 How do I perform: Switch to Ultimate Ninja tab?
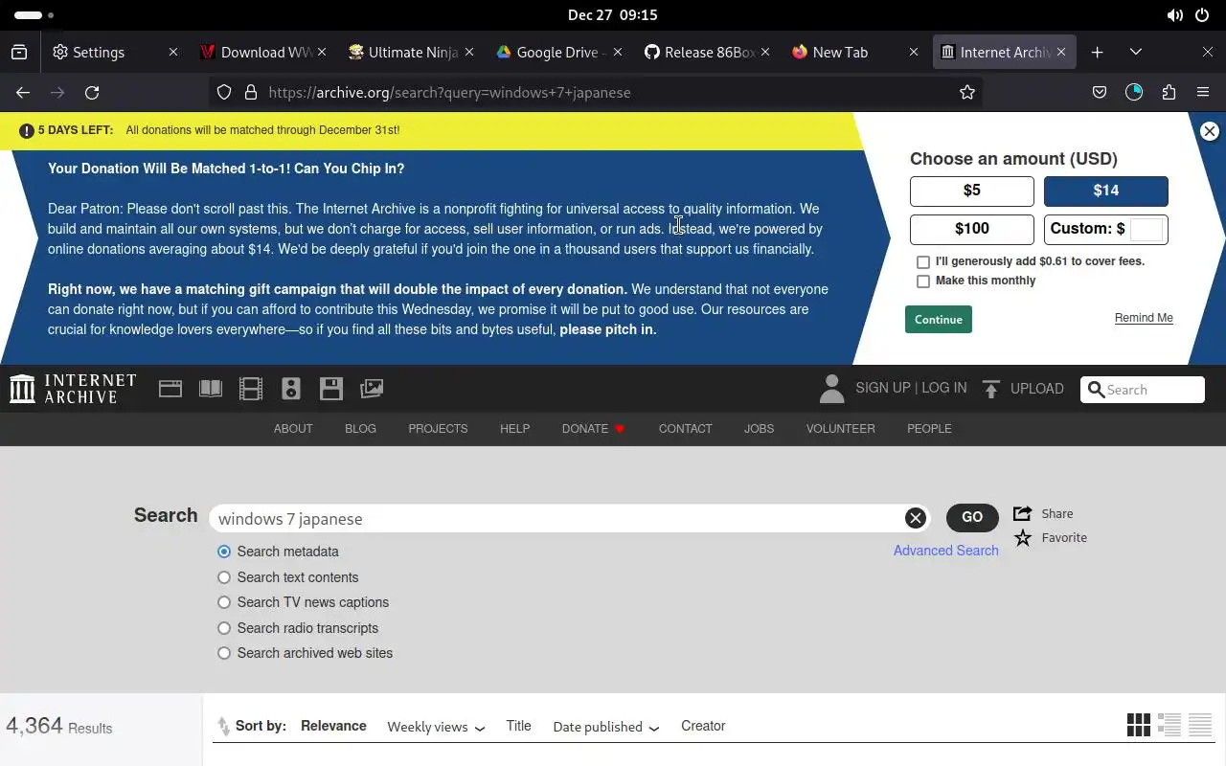pos(409,52)
